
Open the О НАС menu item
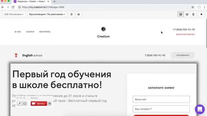18,32
